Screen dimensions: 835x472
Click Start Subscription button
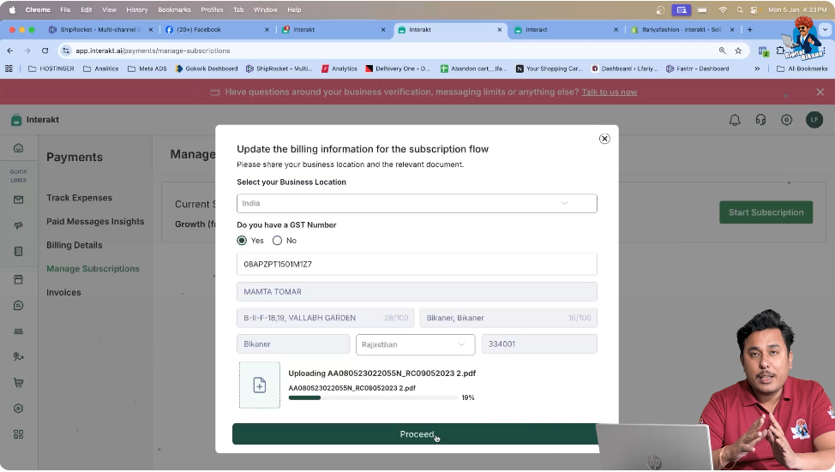(766, 212)
